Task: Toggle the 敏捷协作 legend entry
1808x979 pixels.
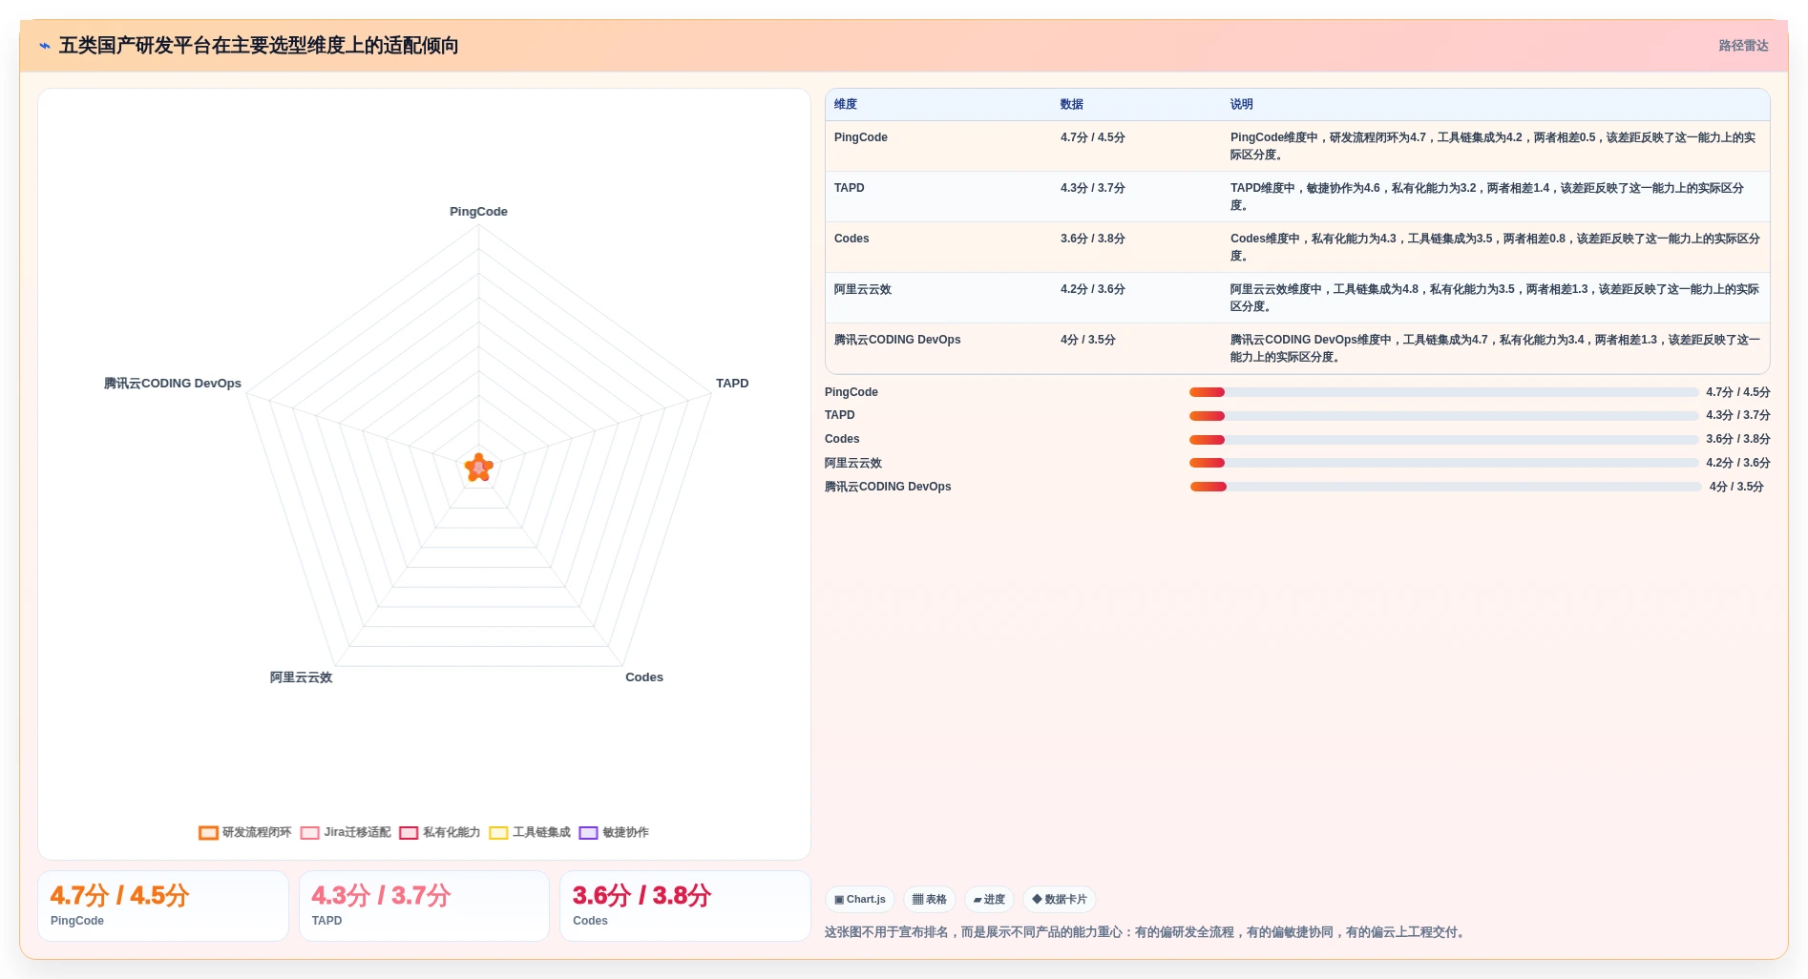Action: [x=614, y=833]
